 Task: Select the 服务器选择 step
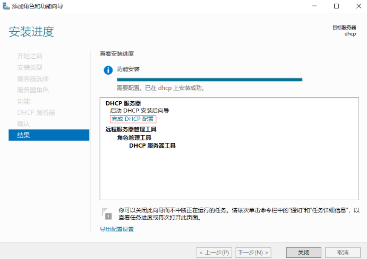pyautogui.click(x=33, y=79)
